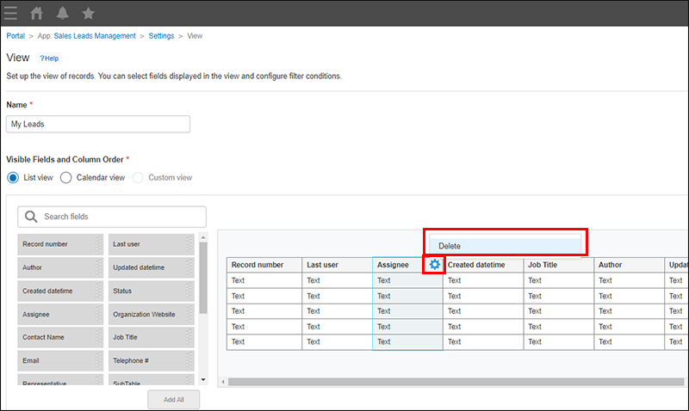Screen dimensions: 689x411
Task: Open the notifications bell
Action: [62, 13]
